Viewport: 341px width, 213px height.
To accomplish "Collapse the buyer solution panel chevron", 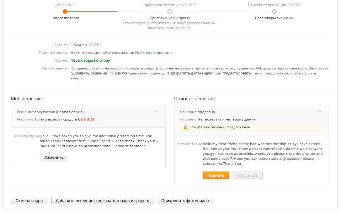I will pos(156,111).
